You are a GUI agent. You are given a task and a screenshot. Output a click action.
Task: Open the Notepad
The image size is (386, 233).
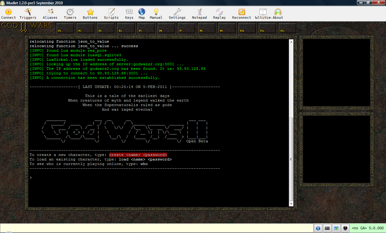pos(199,14)
